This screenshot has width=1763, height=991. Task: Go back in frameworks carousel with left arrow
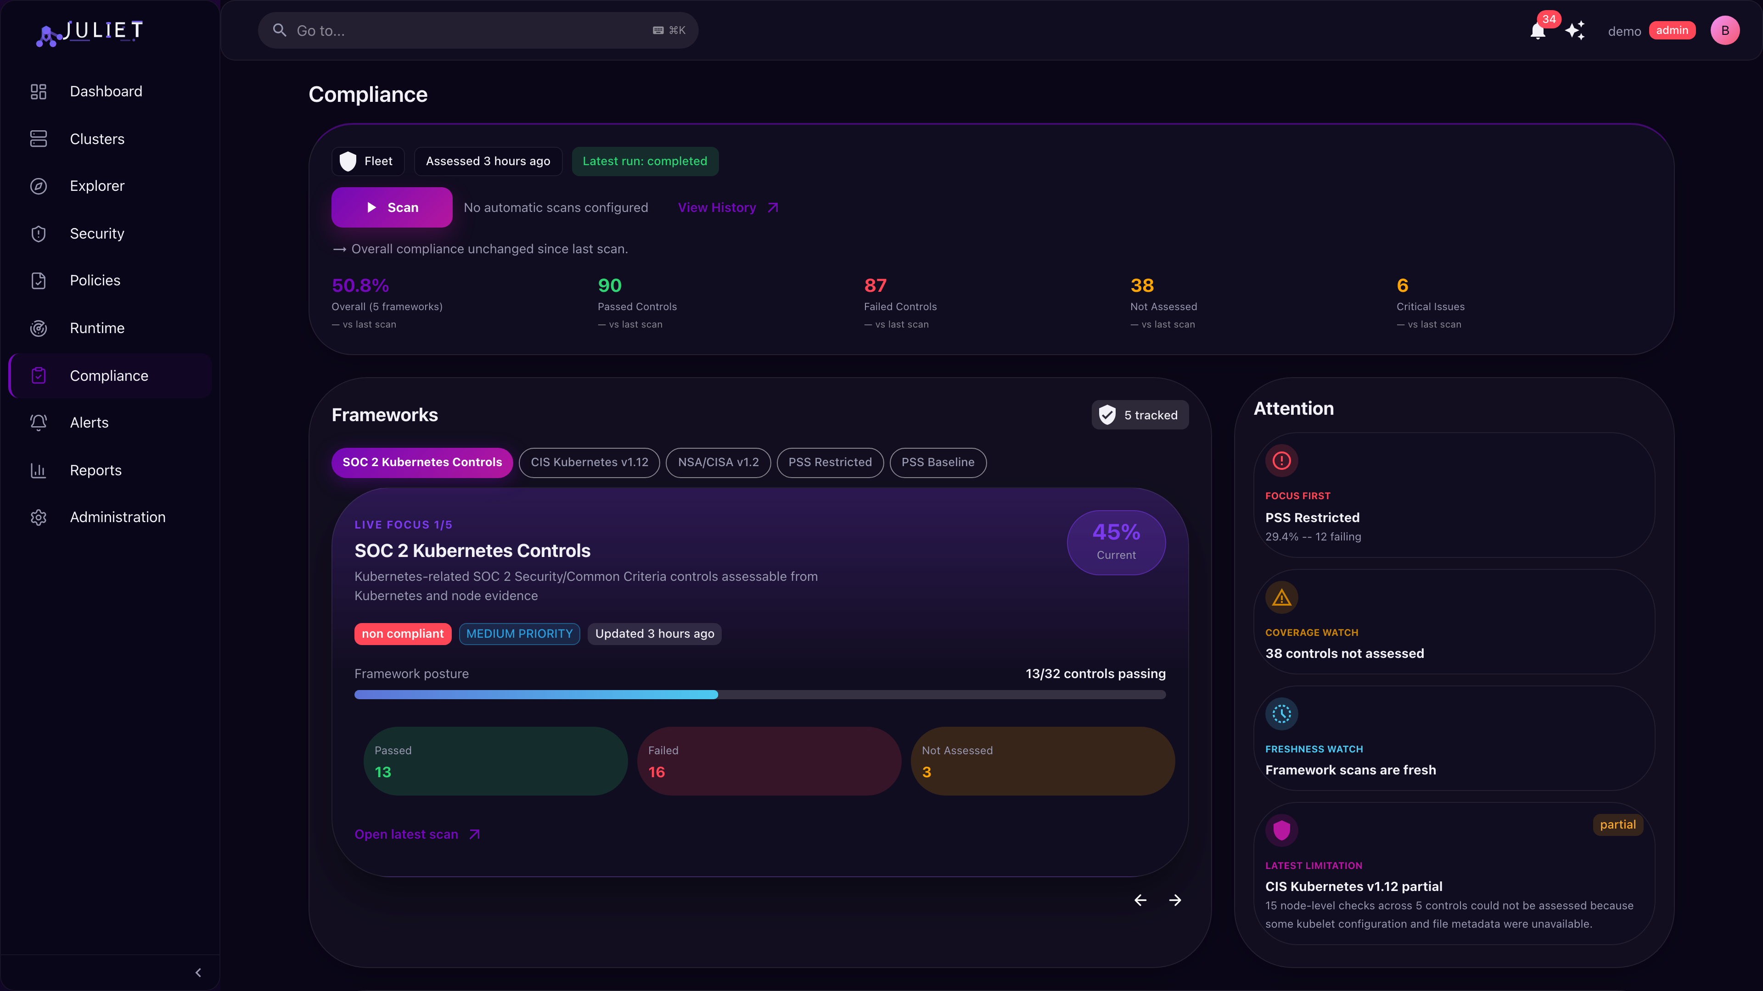pyautogui.click(x=1140, y=900)
